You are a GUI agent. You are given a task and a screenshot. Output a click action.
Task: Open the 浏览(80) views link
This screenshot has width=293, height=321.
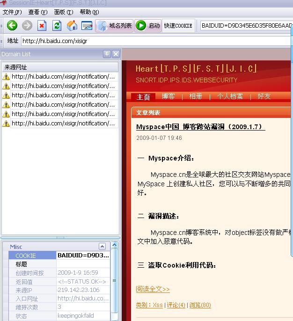click(200, 305)
